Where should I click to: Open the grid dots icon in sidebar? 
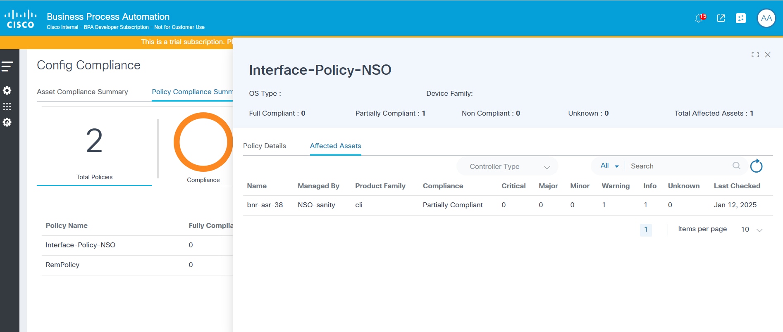click(7, 107)
